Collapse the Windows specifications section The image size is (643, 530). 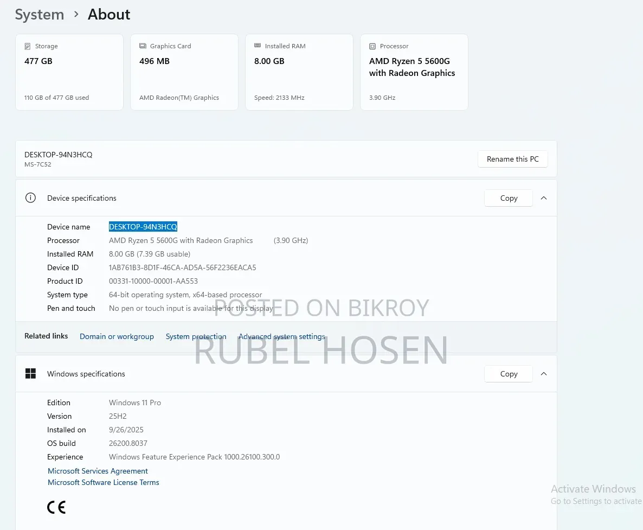pyautogui.click(x=544, y=374)
